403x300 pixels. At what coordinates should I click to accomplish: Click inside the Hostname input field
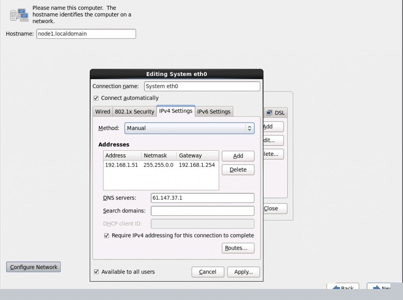pyautogui.click(x=86, y=34)
